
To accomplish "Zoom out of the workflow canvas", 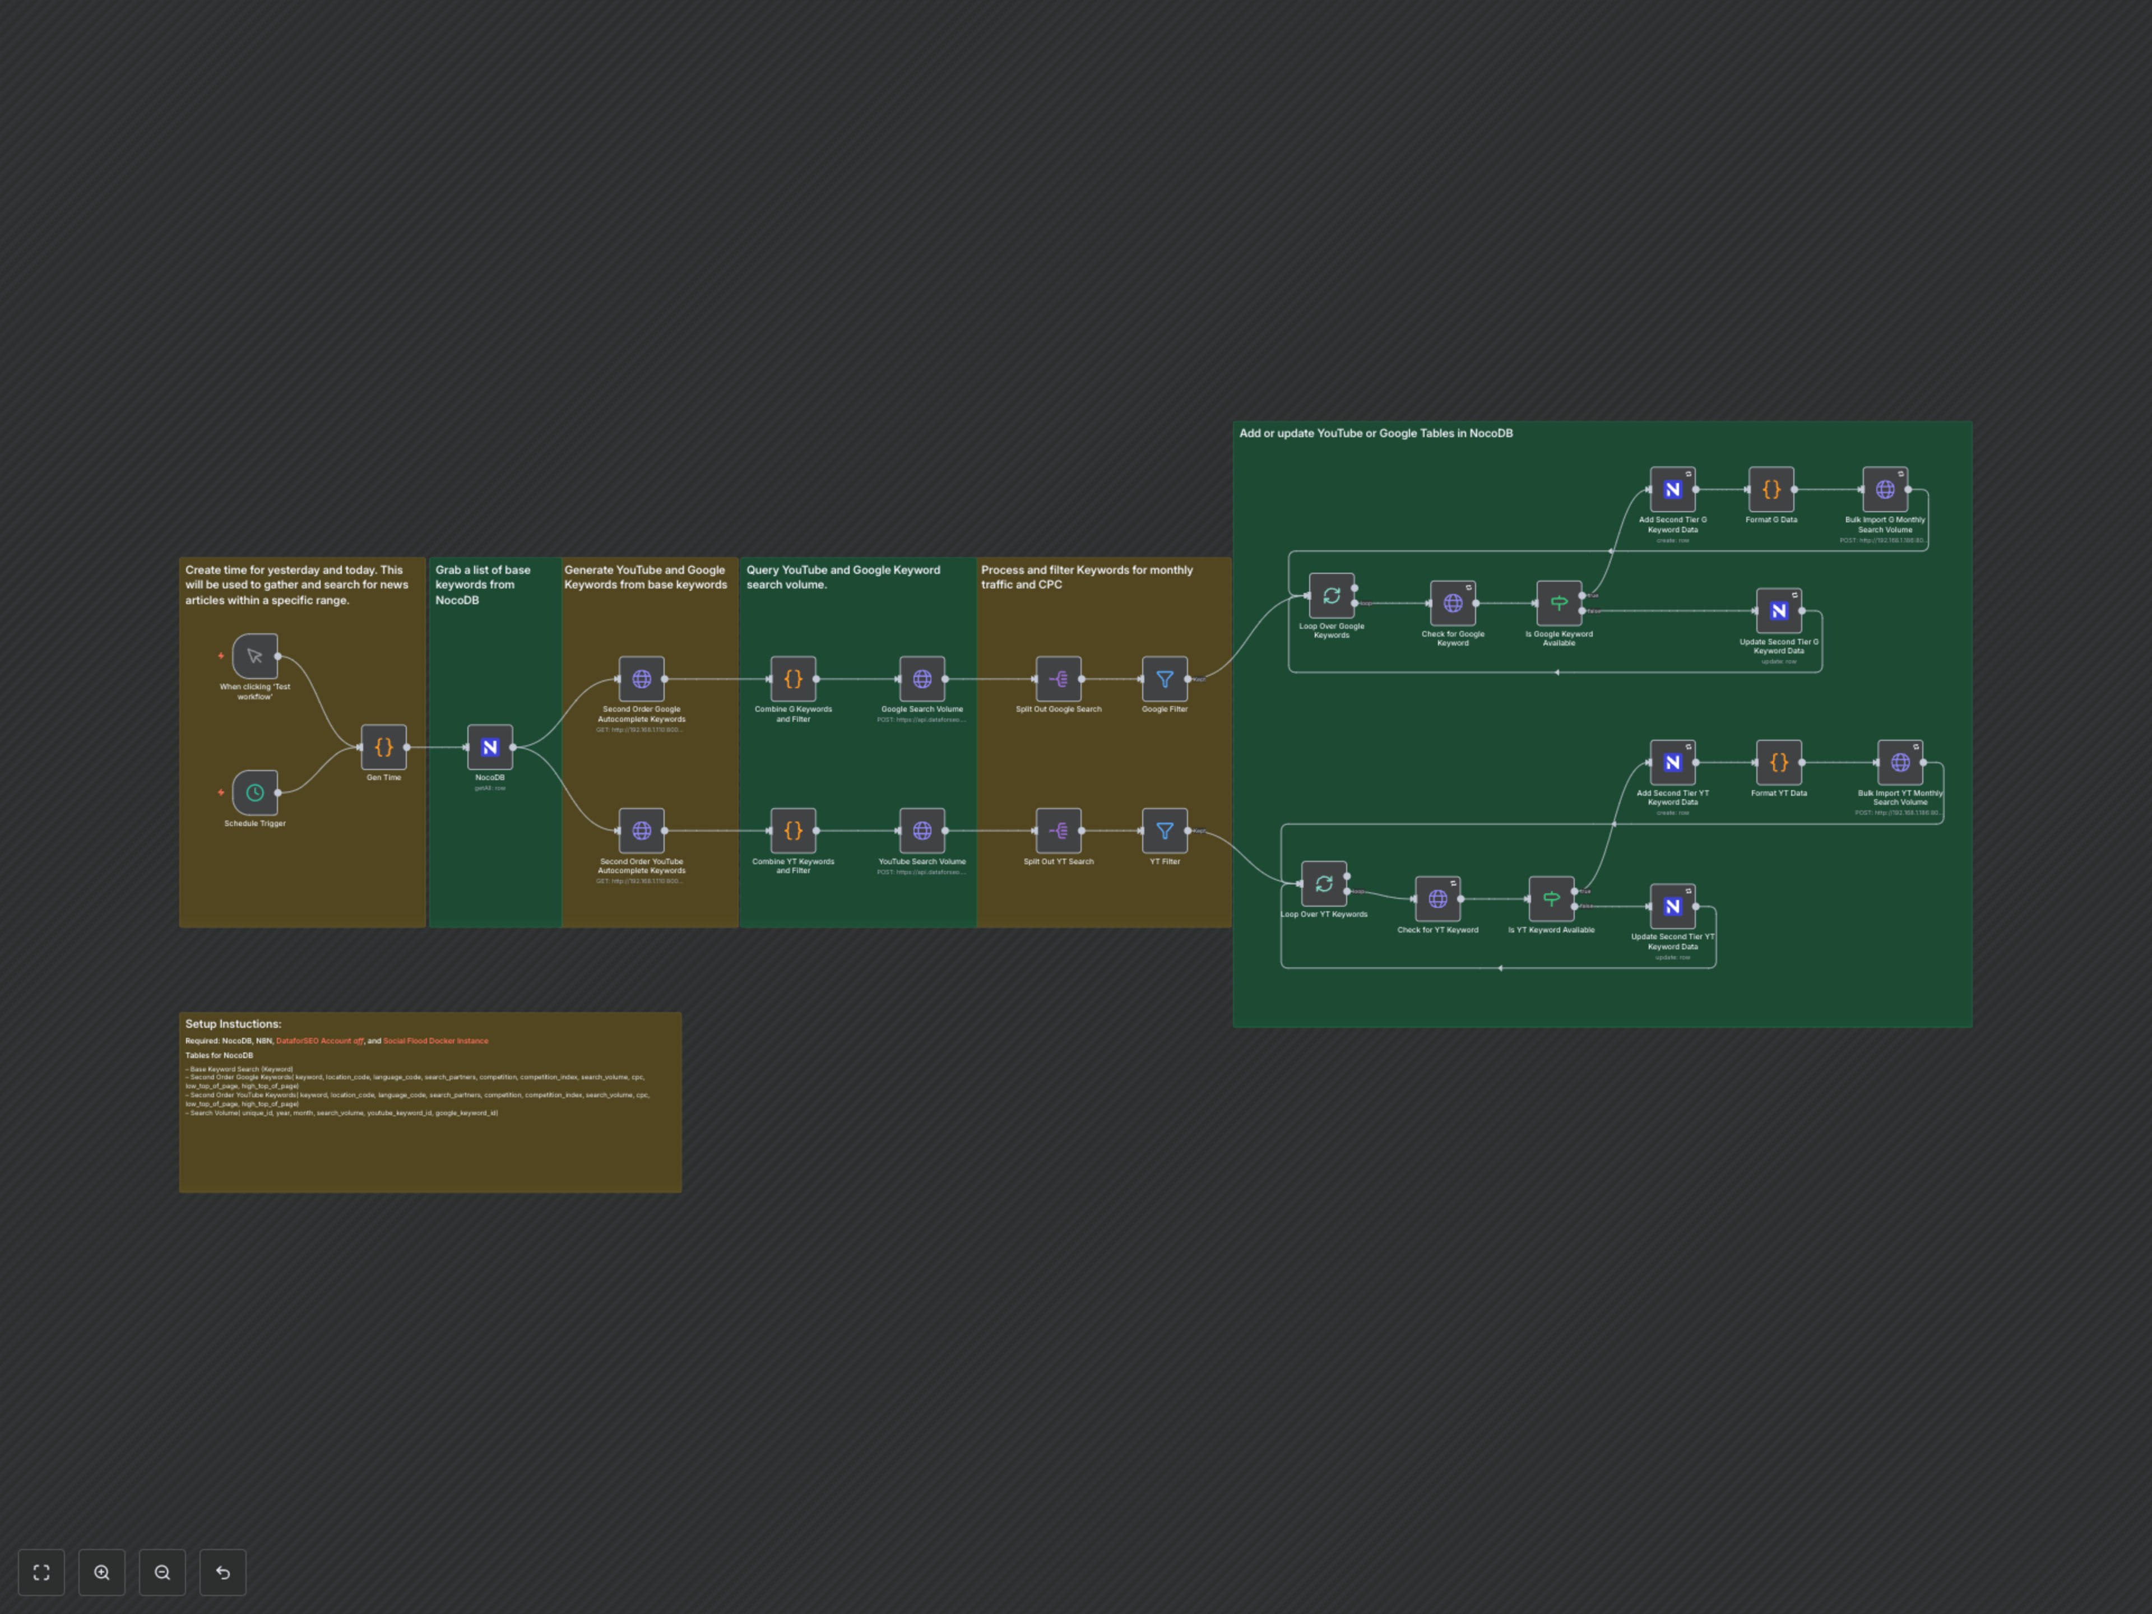I will (x=163, y=1572).
